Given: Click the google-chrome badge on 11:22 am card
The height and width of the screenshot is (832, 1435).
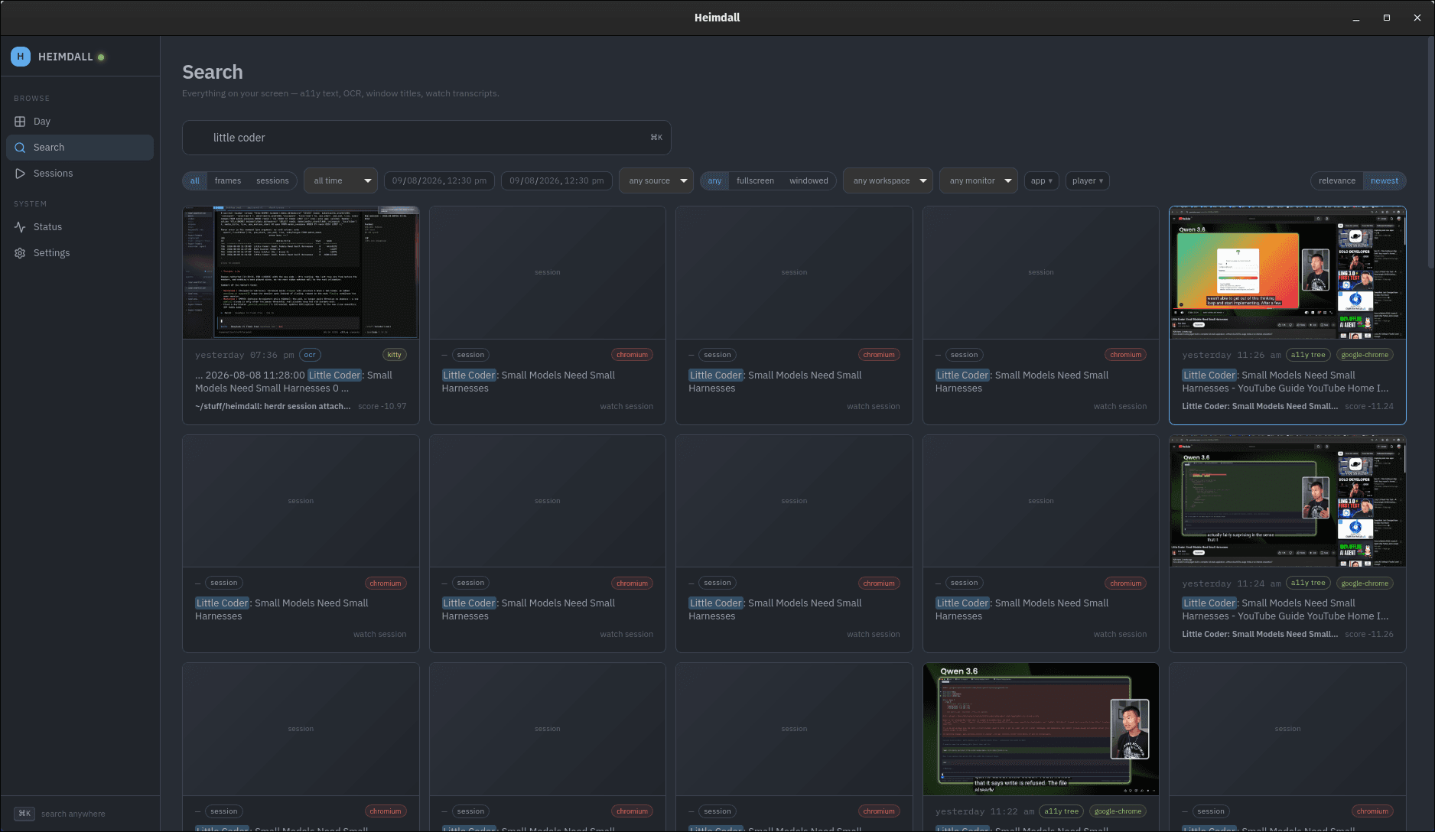Looking at the screenshot, I should [1118, 811].
